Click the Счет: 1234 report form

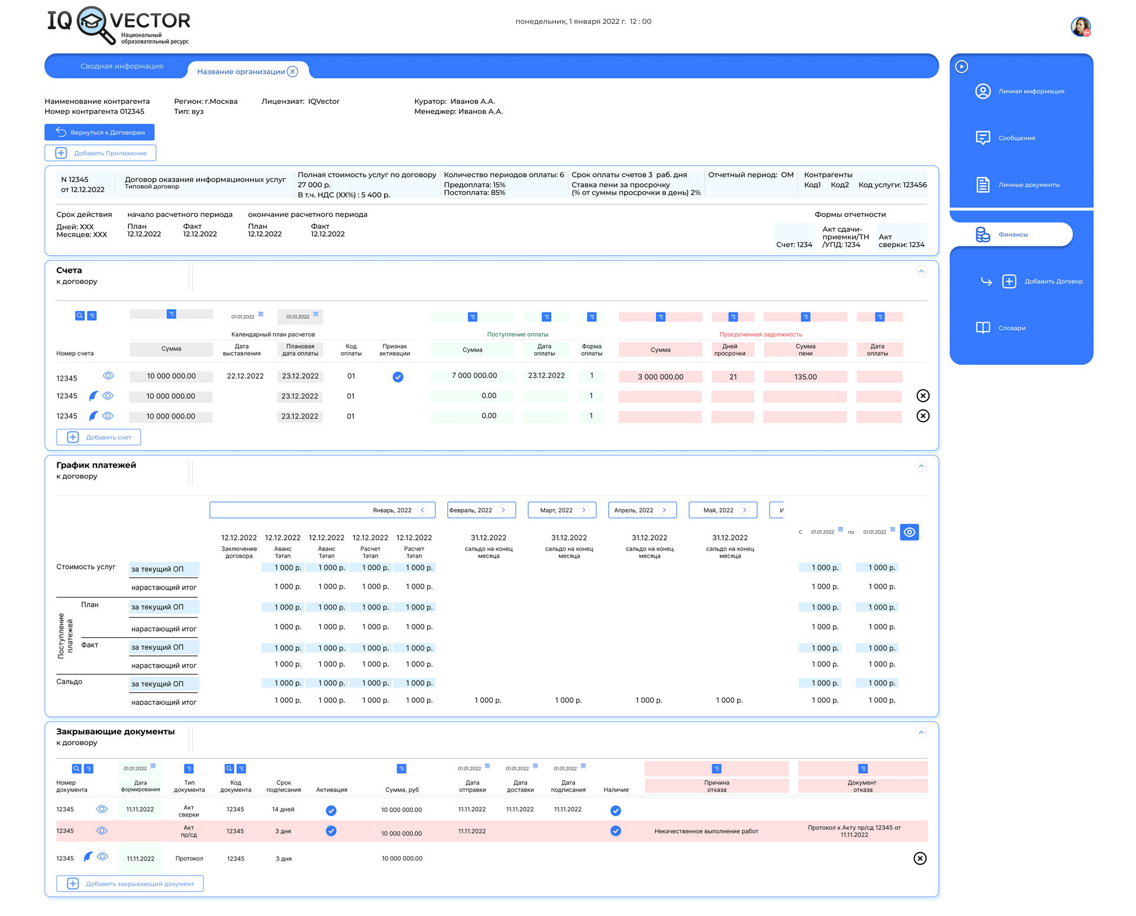794,237
